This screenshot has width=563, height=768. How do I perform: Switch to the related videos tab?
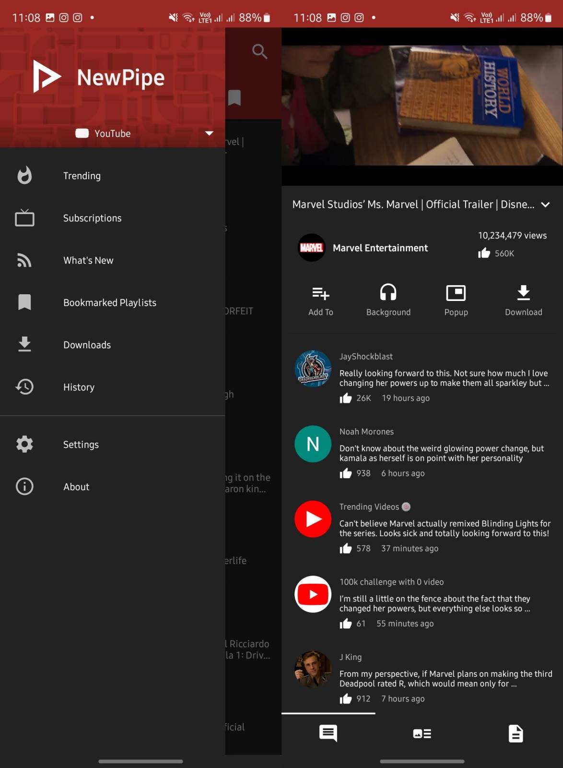422,733
